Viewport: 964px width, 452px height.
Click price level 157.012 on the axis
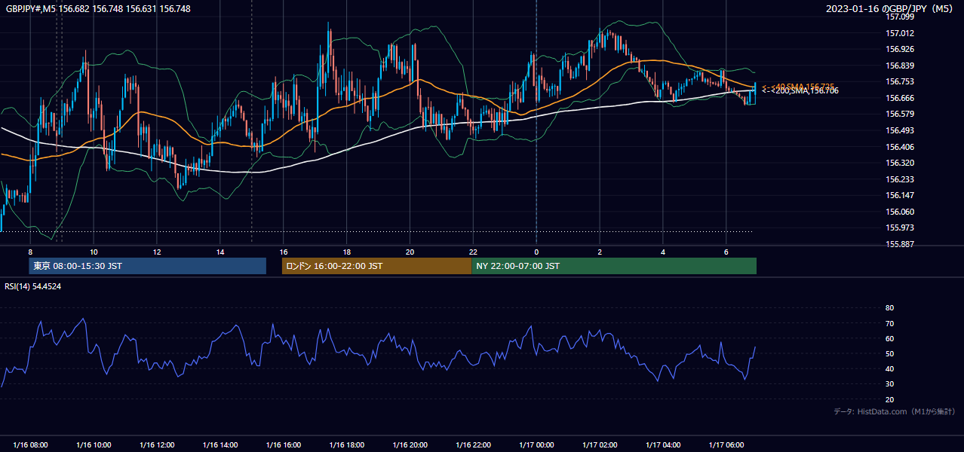(900, 33)
